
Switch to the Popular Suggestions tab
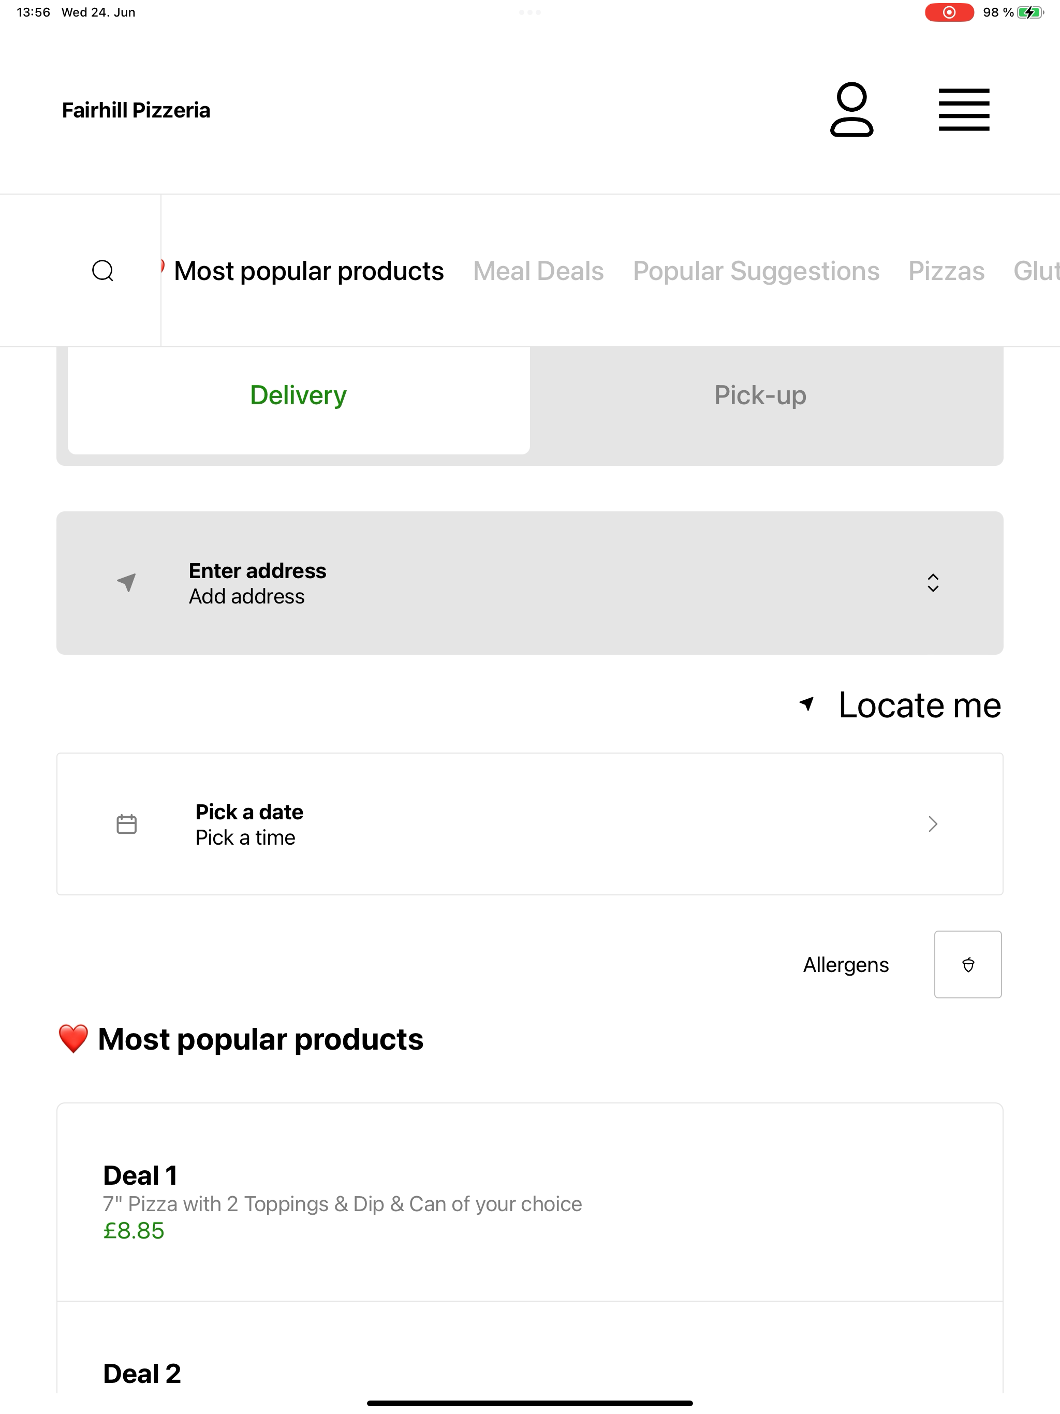point(756,271)
